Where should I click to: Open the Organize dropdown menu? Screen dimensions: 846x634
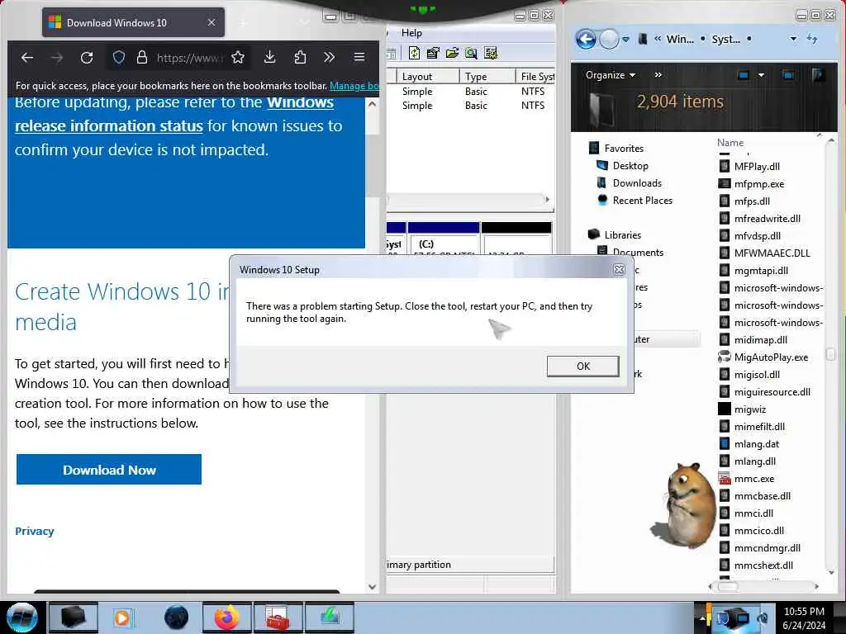tap(611, 75)
